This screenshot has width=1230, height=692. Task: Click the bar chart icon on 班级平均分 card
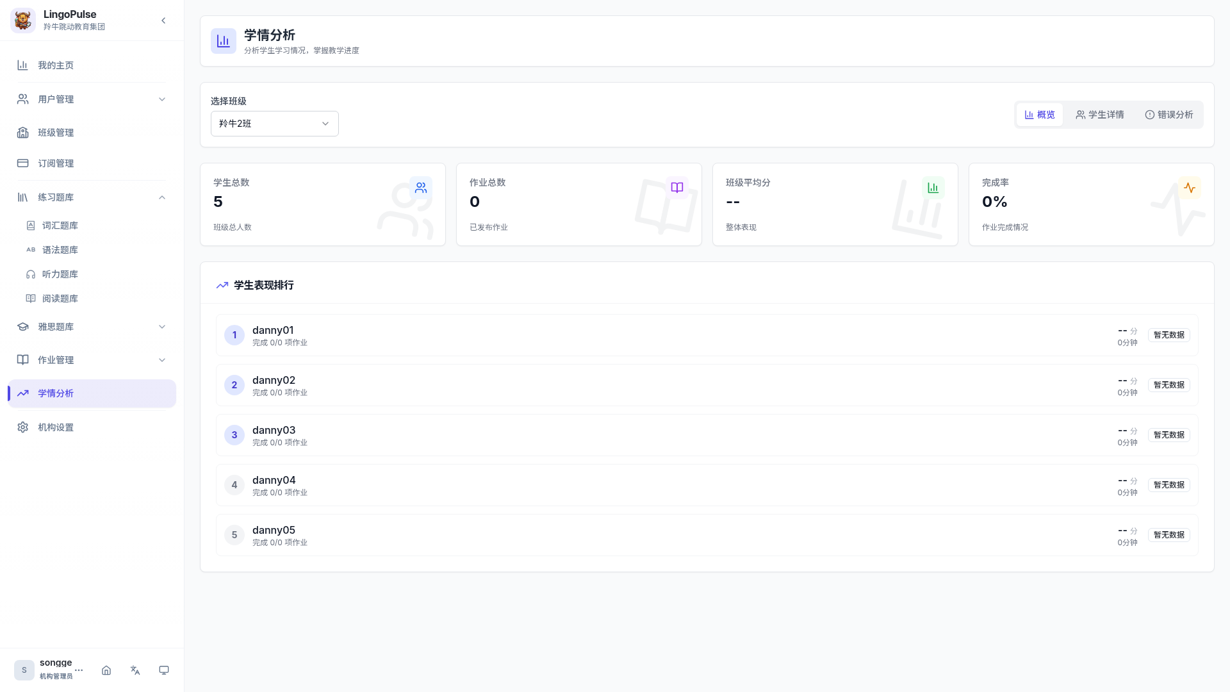click(x=933, y=188)
